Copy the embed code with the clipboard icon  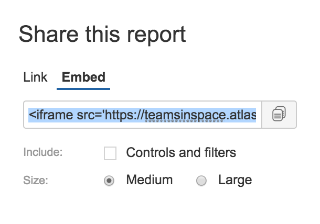pos(279,114)
